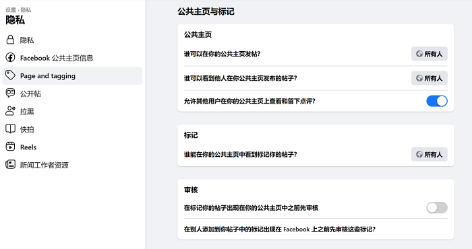Open 所有人 dropdown for 谁可以看到他人发布的帖子

click(430, 78)
